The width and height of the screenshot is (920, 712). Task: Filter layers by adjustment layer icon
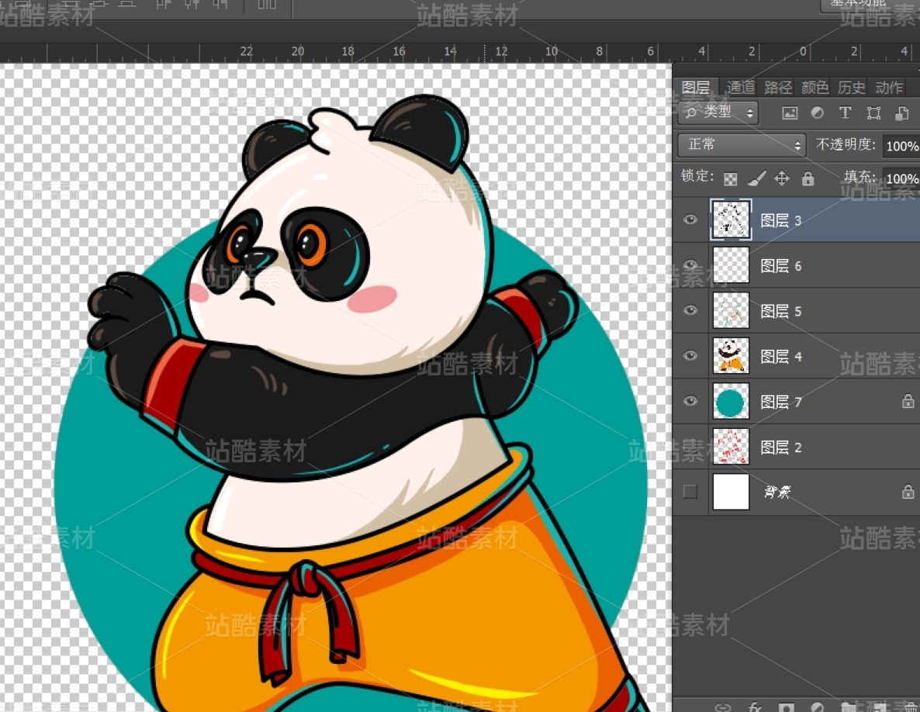pyautogui.click(x=818, y=112)
